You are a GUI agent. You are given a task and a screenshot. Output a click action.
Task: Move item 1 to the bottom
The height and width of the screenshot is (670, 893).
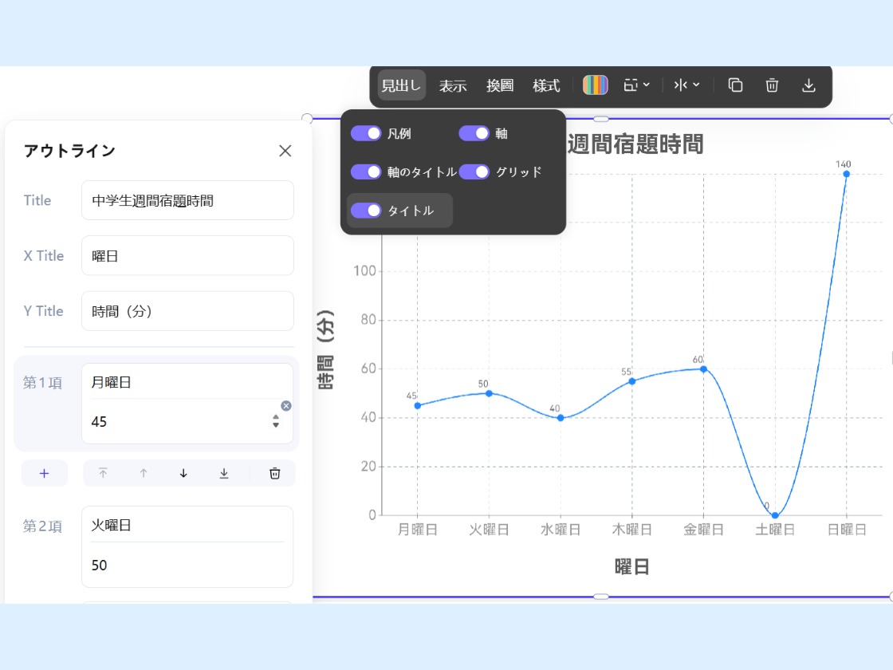click(x=224, y=473)
